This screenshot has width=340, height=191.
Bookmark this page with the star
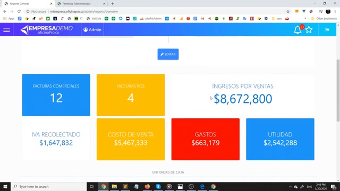(x=288, y=12)
